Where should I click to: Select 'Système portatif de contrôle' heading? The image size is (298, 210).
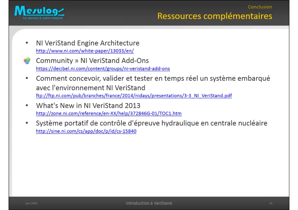(x=151, y=123)
